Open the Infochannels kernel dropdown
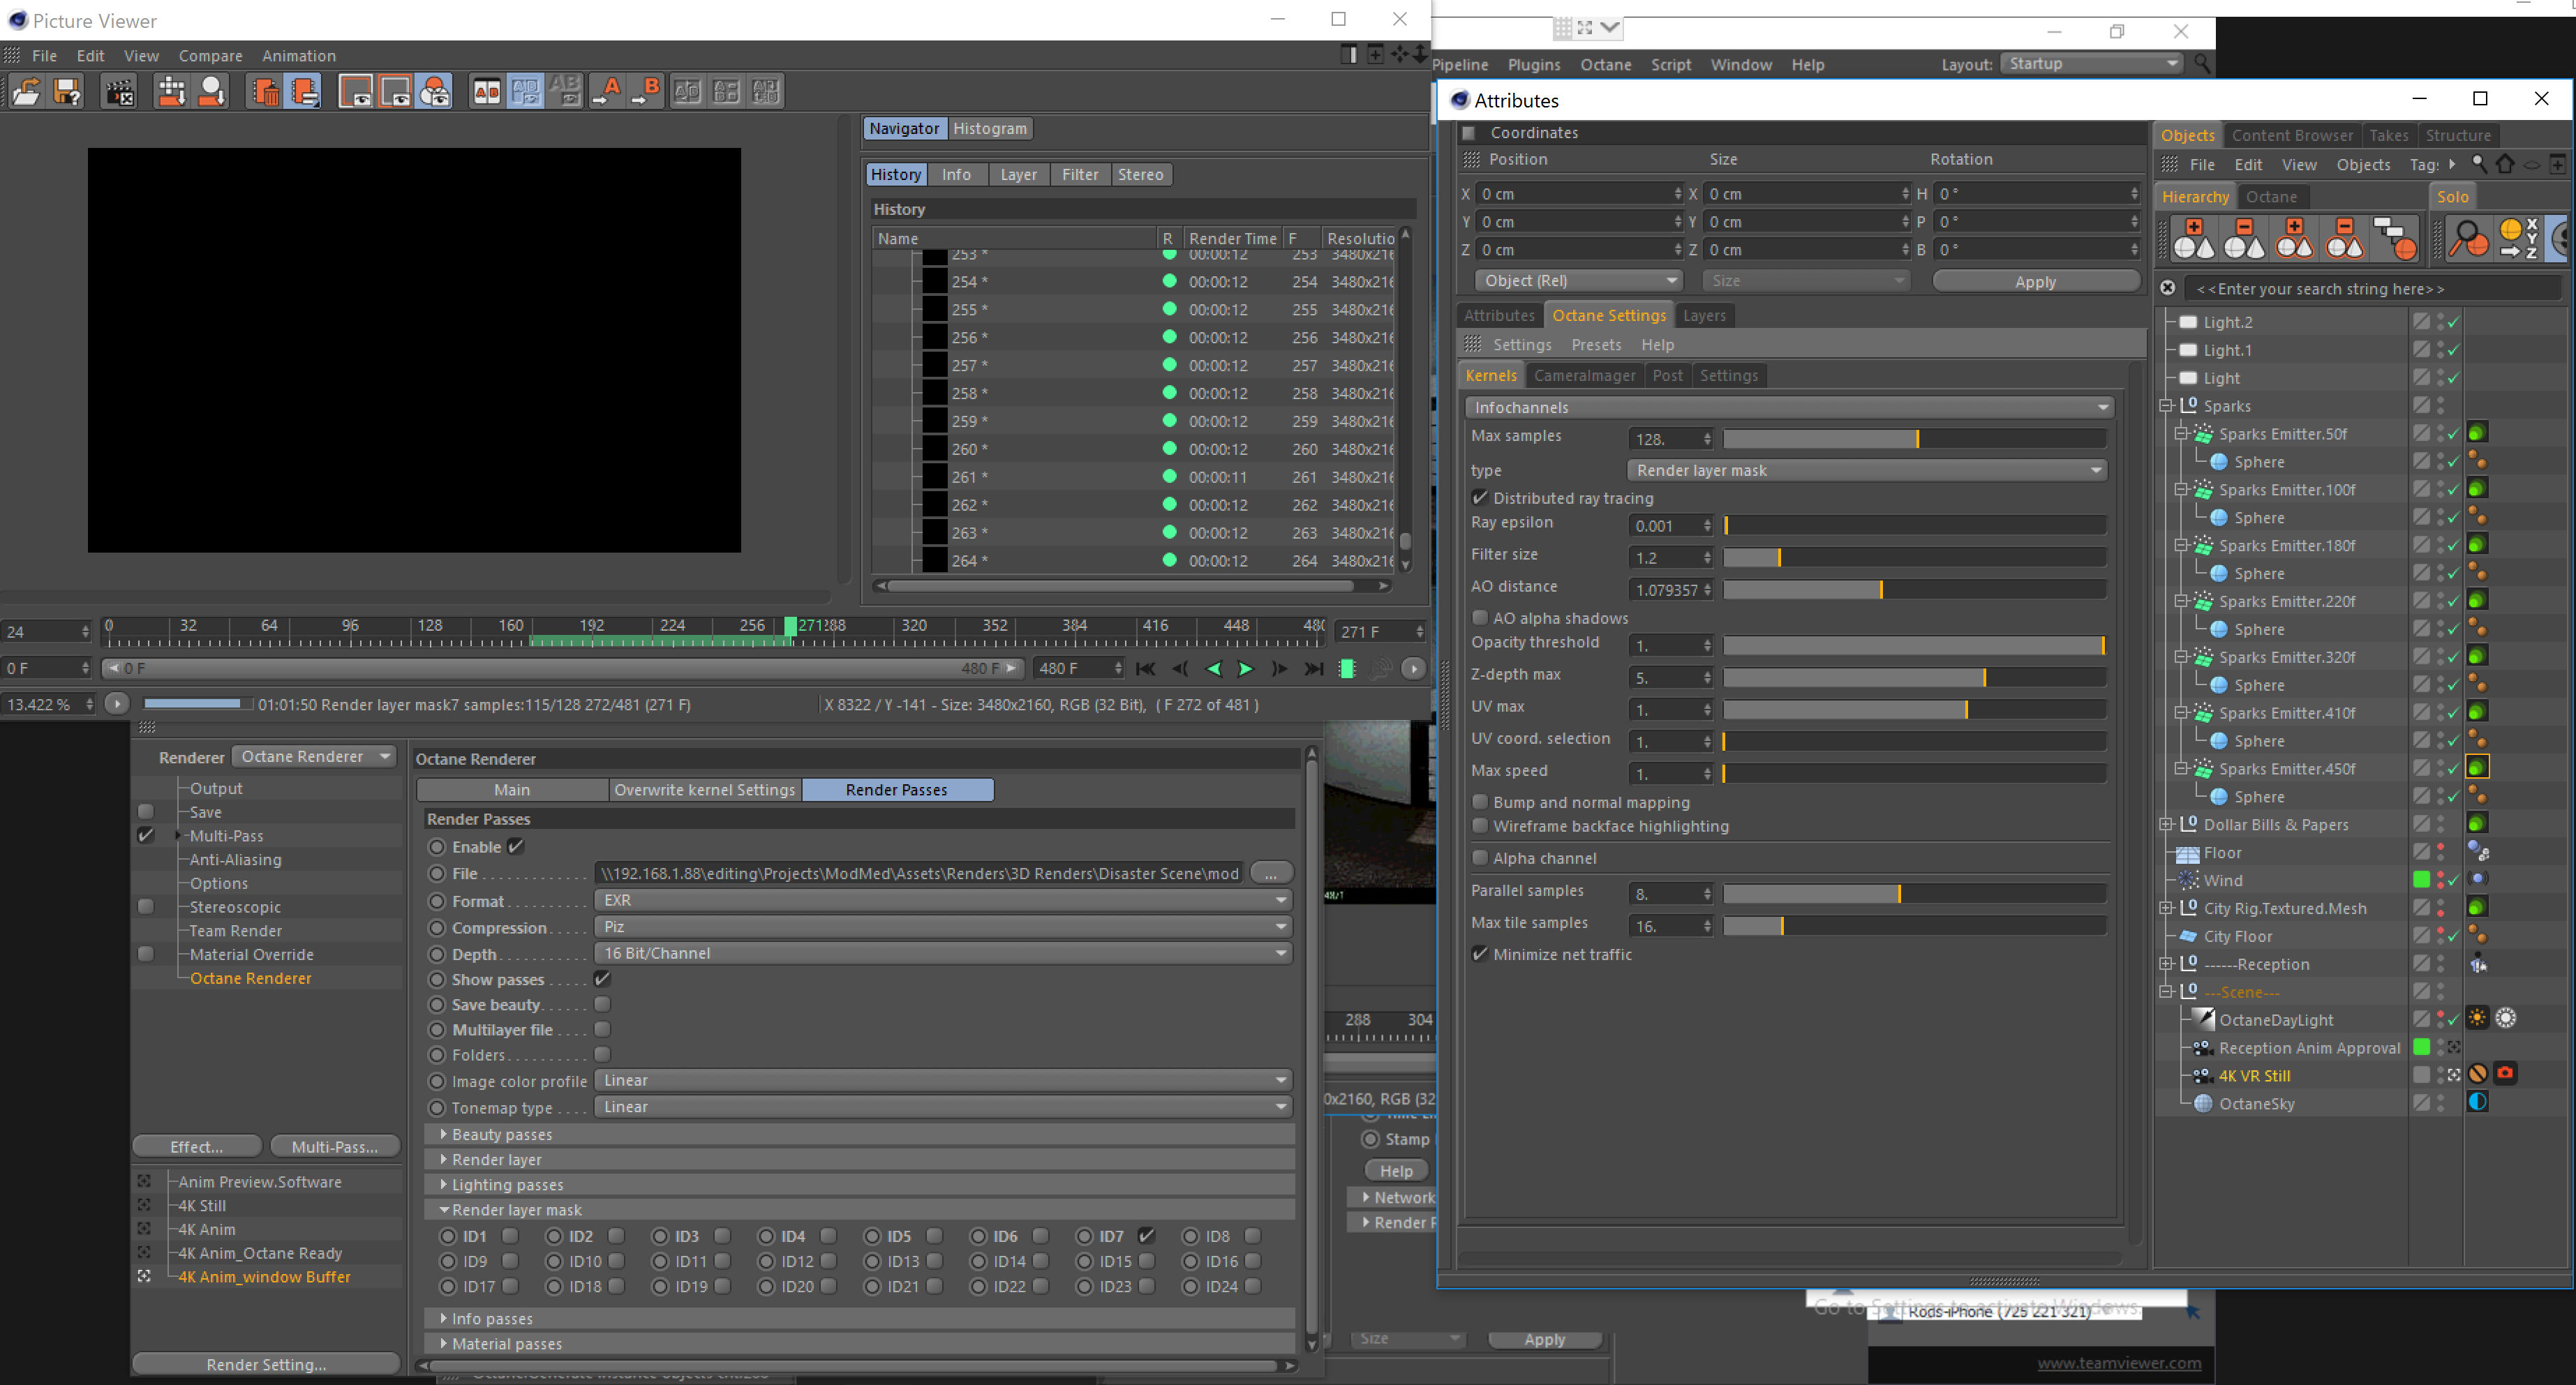This screenshot has height=1385, width=2576. pos(1789,407)
